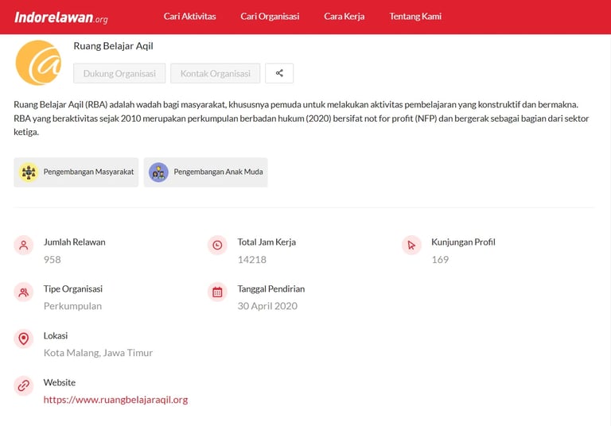This screenshot has height=426, width=611.
Task: Click the Kota Malang, Jawa Timur location
Action: (98, 353)
